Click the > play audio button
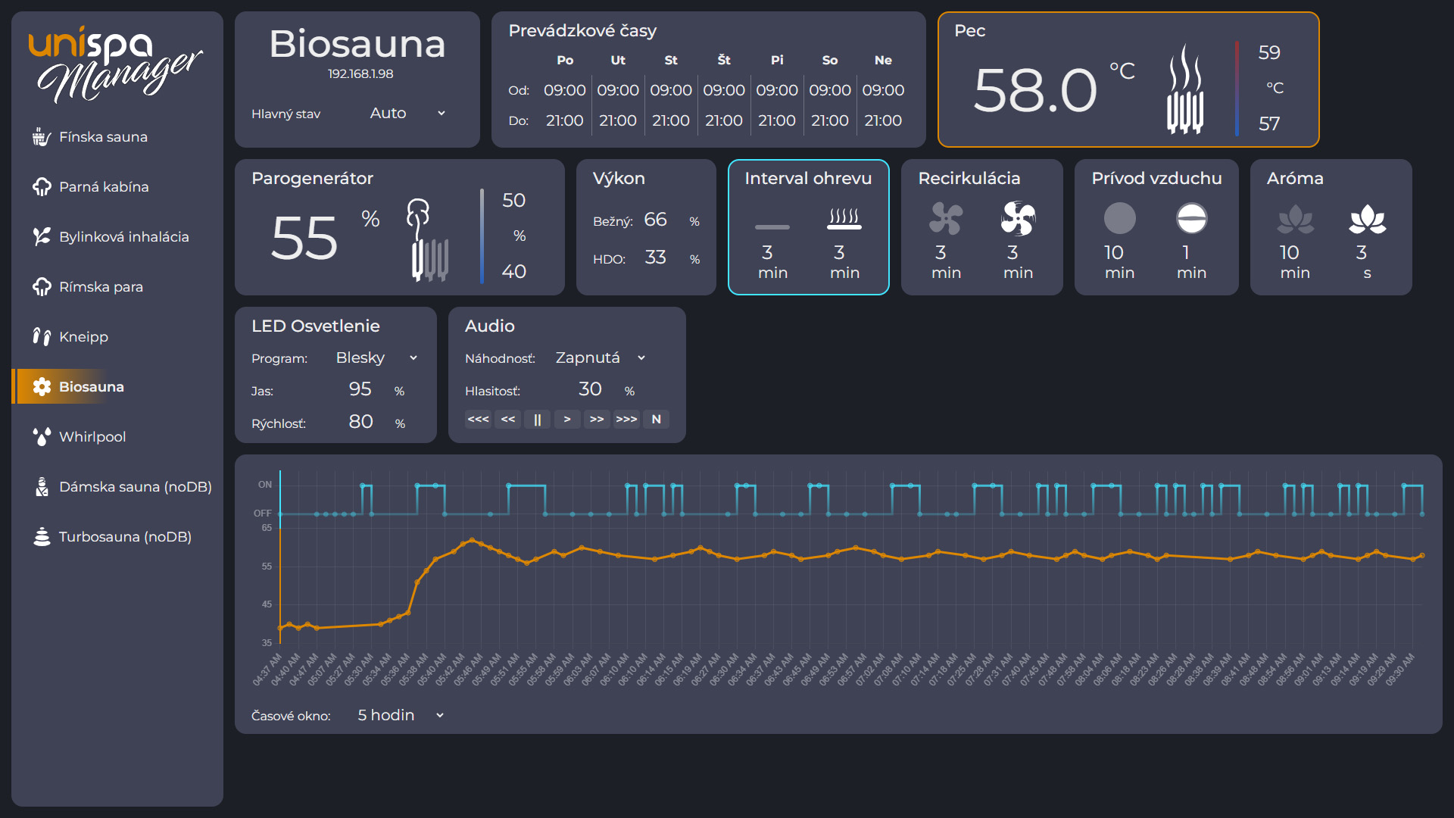The image size is (1454, 818). point(567,420)
